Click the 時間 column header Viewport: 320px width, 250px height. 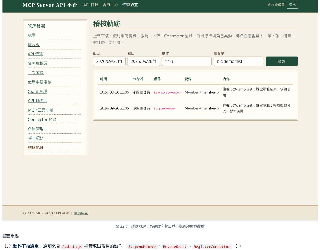coord(103,79)
